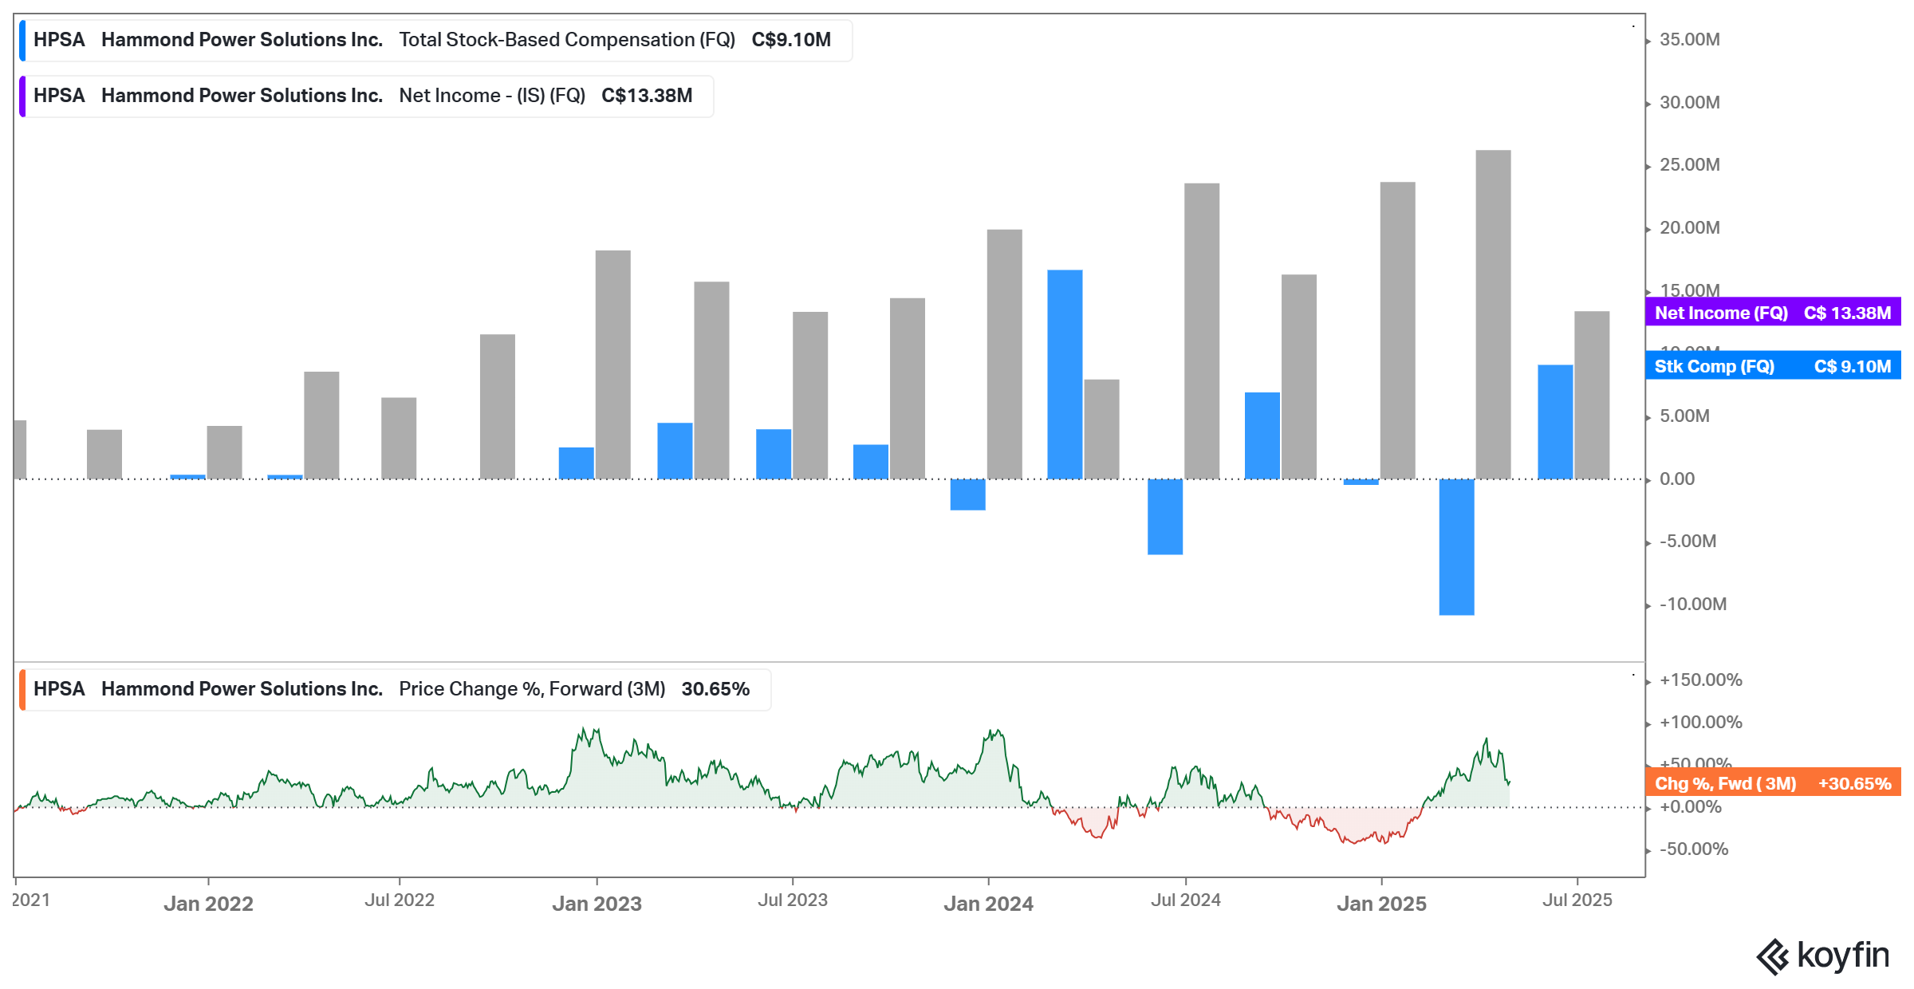Click the Jan 2024 timeline label

988,904
